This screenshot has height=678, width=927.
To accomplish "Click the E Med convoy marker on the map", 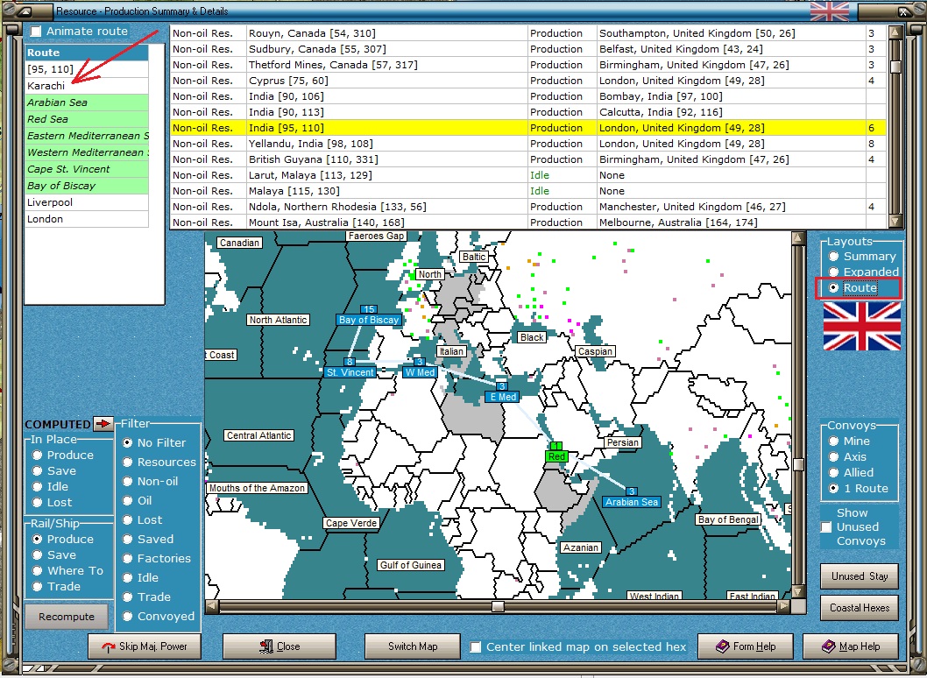I will point(502,397).
